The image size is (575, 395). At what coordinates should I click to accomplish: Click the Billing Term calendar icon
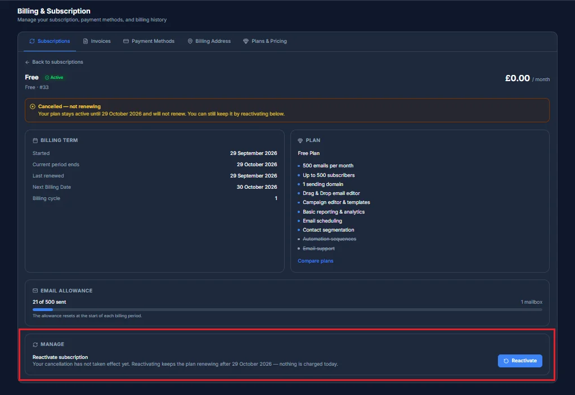tap(35, 141)
